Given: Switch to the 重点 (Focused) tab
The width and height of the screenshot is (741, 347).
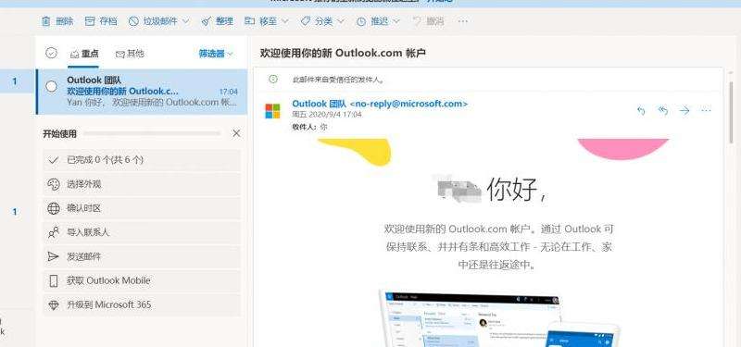Looking at the screenshot, I should pyautogui.click(x=84, y=54).
